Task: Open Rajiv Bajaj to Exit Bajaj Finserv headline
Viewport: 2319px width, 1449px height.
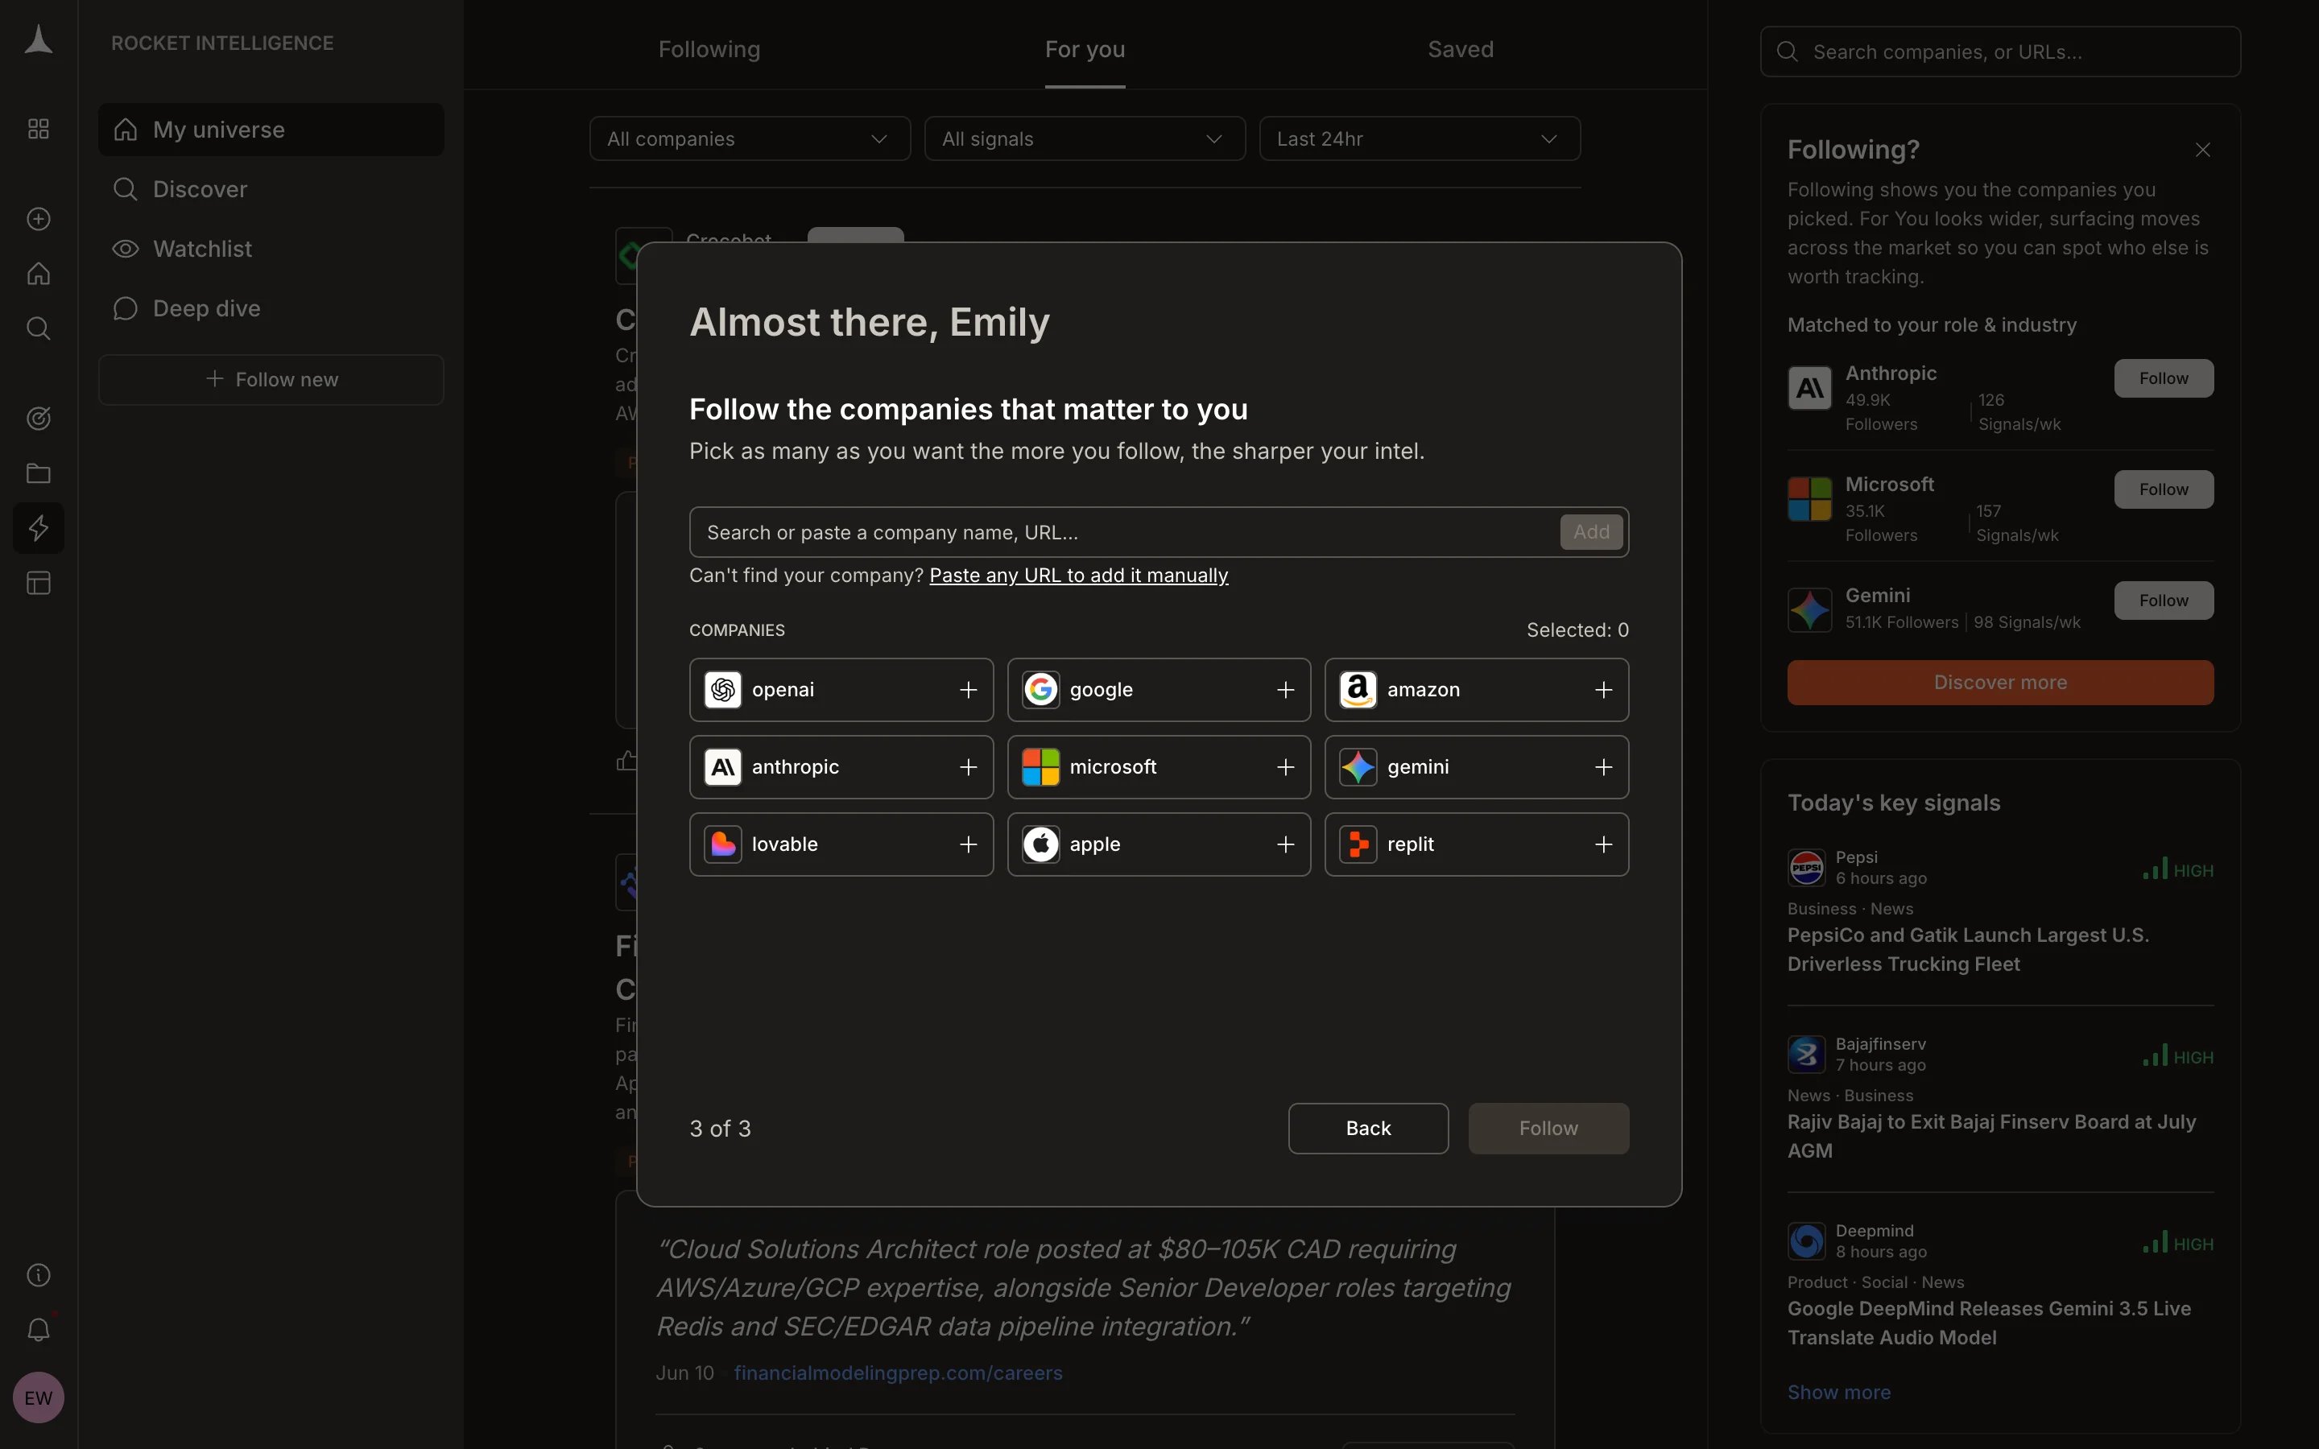Action: (1991, 1136)
